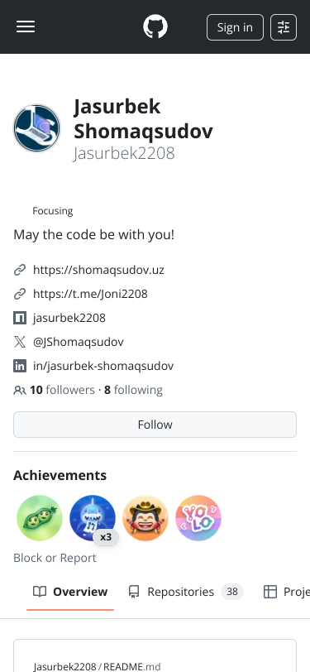Select the Overview tab
The width and height of the screenshot is (310, 672).
pos(70,592)
